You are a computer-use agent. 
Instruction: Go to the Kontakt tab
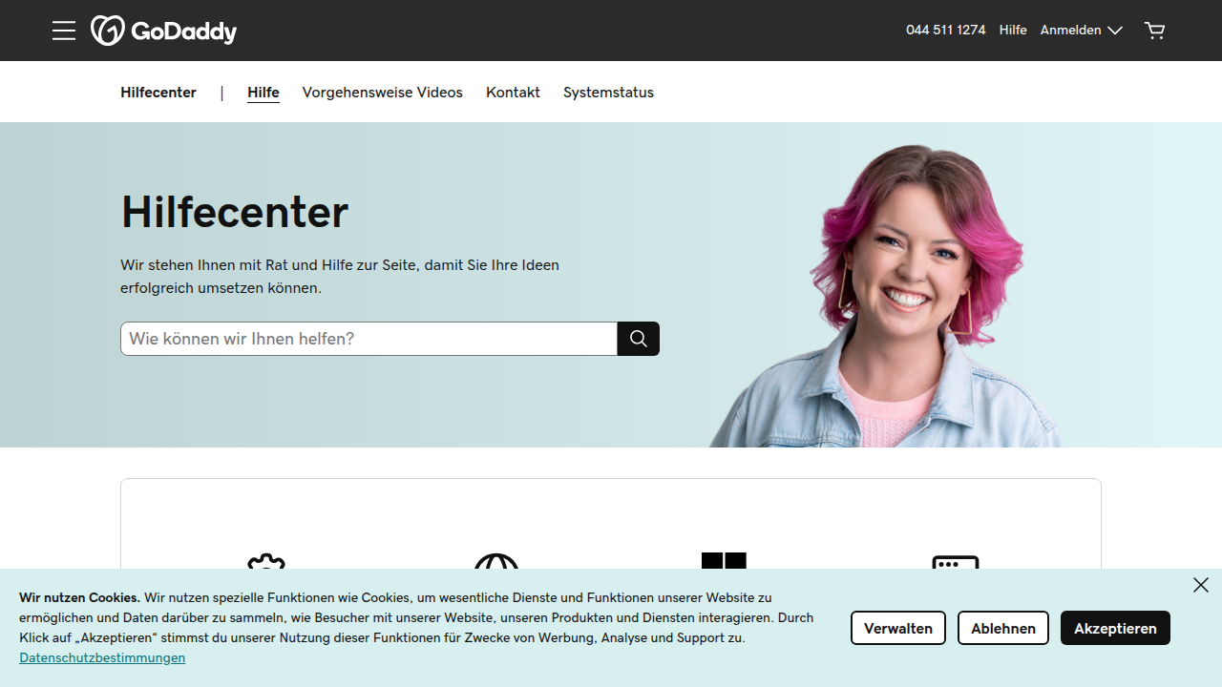pos(513,93)
